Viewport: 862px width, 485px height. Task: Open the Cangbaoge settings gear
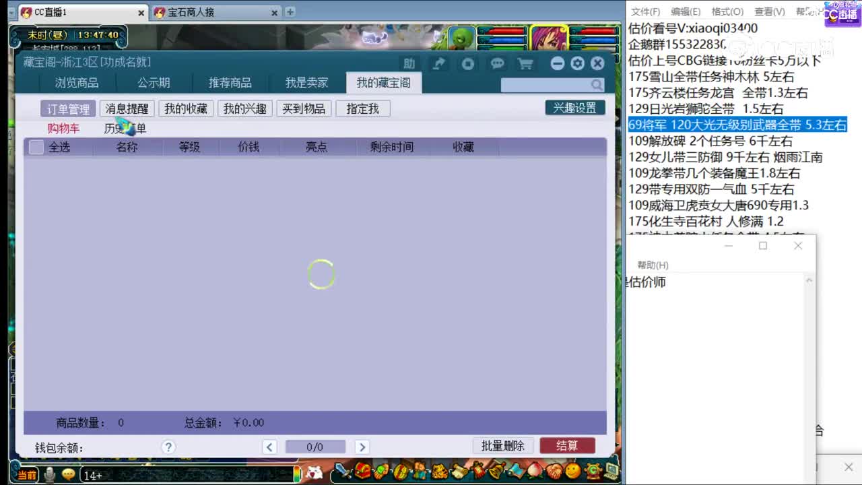click(577, 63)
